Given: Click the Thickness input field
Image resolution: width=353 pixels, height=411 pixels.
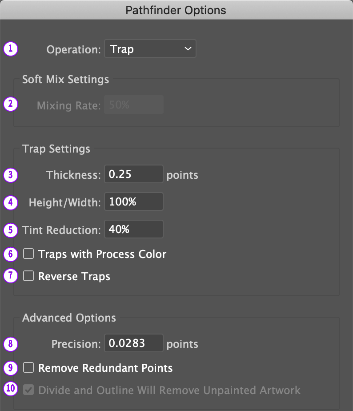Looking at the screenshot, I should coord(133,174).
